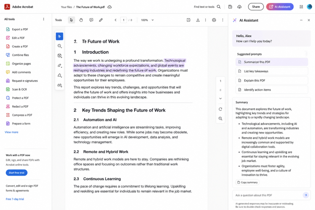Select the hand pan tool
The width and height of the screenshot is (315, 210).
(x=81, y=20)
